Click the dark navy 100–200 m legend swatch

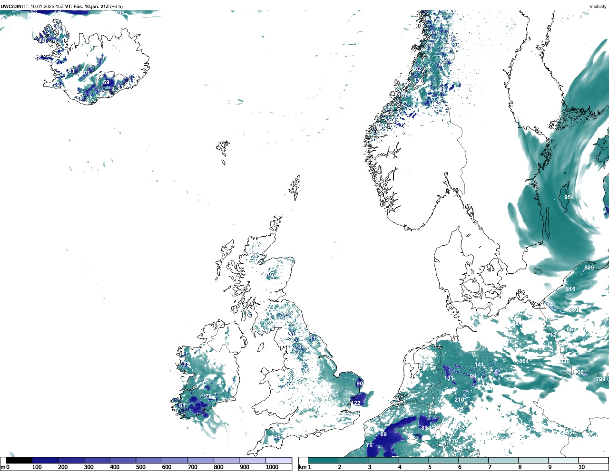45,460
